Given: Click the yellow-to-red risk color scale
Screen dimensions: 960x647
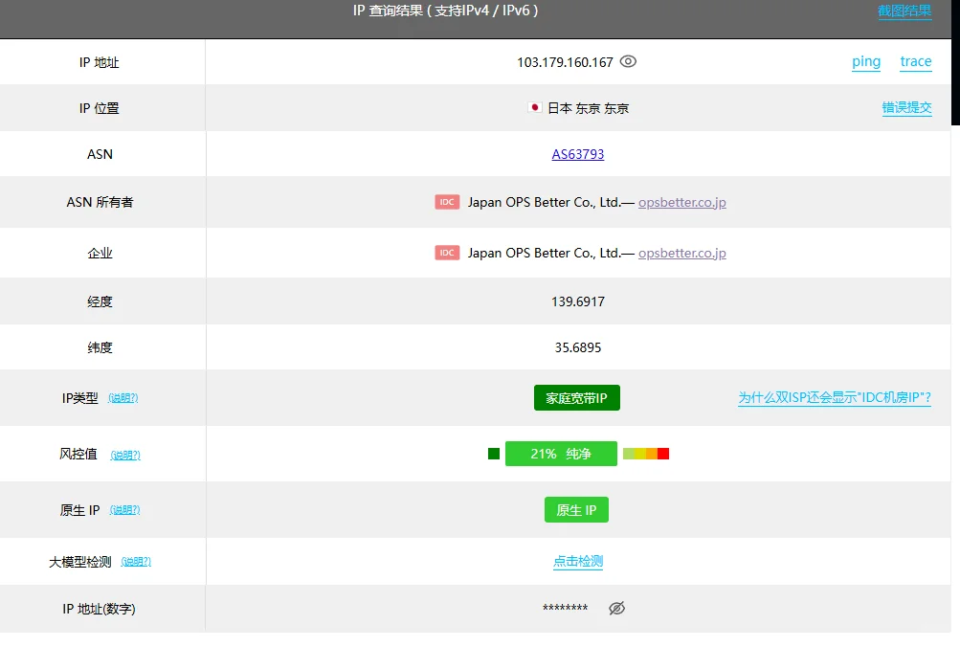Looking at the screenshot, I should pos(645,454).
